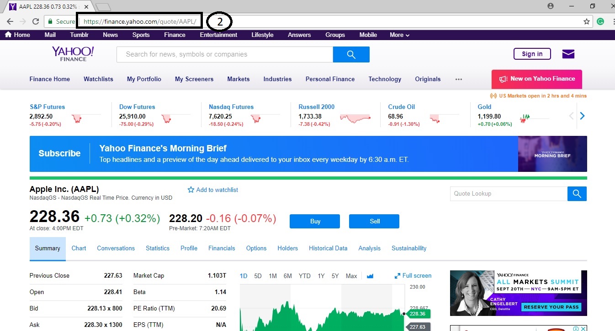Viewport: 615px width, 331px height.
Task: Click in the Quote Lookup field
Action: pos(509,194)
